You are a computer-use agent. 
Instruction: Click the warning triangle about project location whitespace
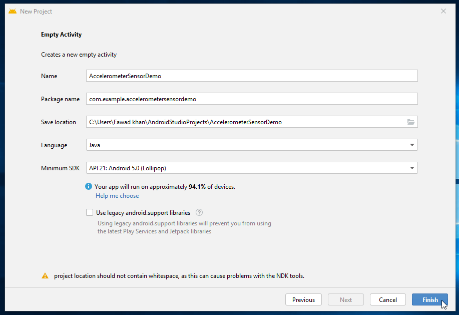pos(45,275)
